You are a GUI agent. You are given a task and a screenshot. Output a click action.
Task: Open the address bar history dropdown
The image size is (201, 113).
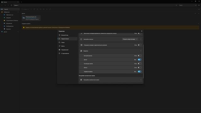click(x=177, y=5)
